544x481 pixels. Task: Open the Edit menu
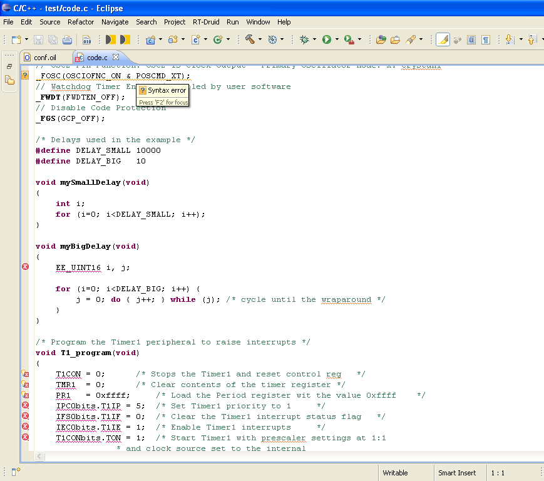tap(26, 22)
